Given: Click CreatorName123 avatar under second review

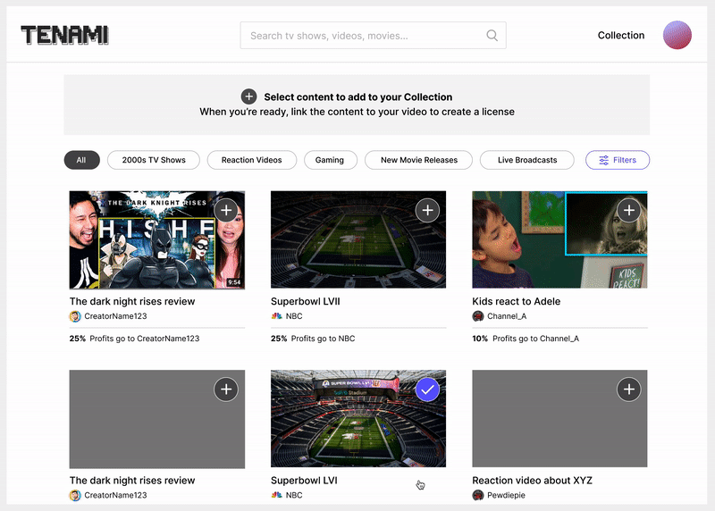Looking at the screenshot, I should click(75, 495).
